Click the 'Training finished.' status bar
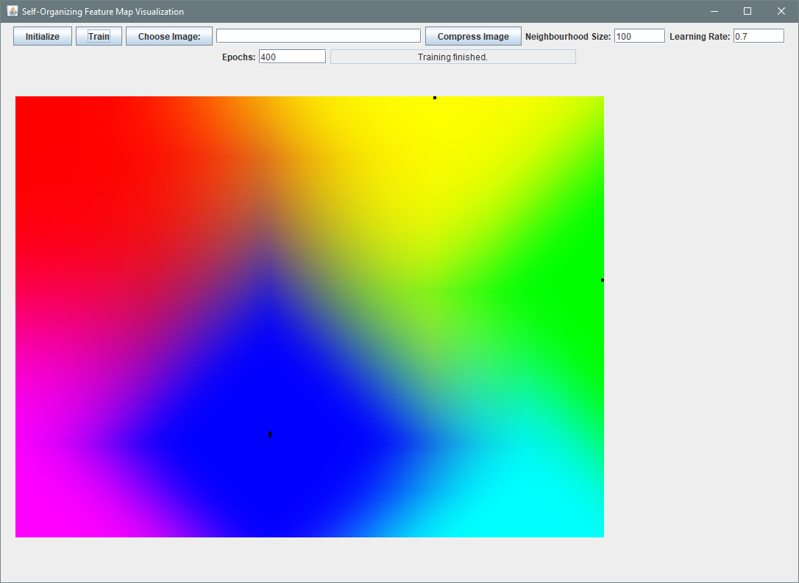Viewport: 799px width, 583px height. (x=453, y=57)
